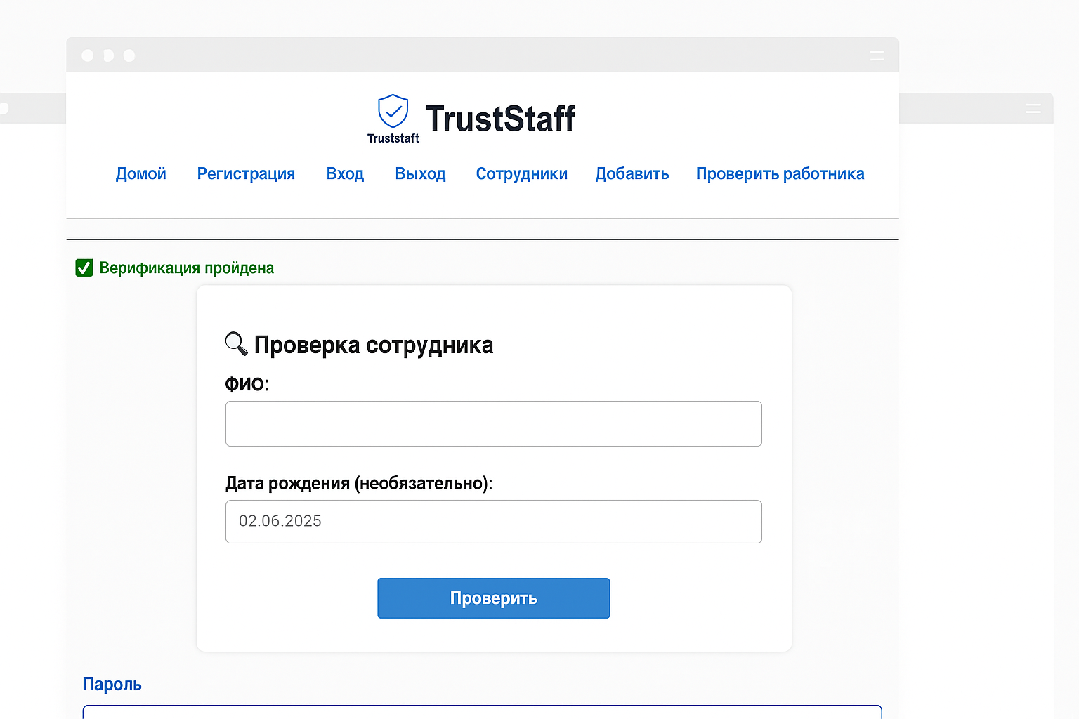Click the Верификация пройдена status text

coord(187,268)
